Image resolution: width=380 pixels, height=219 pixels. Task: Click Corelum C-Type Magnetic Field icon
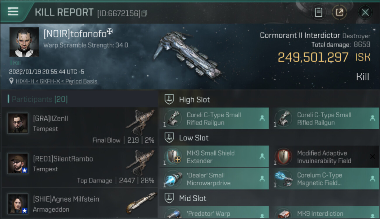click(284, 179)
